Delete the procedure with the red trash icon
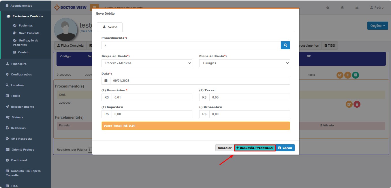 tap(357, 104)
